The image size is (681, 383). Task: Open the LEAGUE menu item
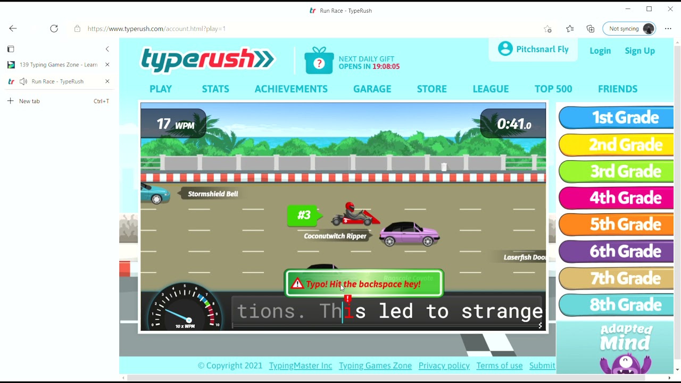[491, 89]
